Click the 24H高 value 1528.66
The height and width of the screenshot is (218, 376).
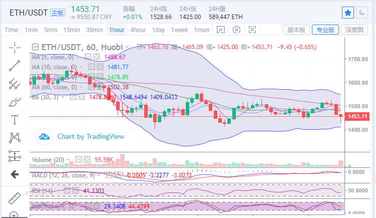pyautogui.click(x=161, y=17)
